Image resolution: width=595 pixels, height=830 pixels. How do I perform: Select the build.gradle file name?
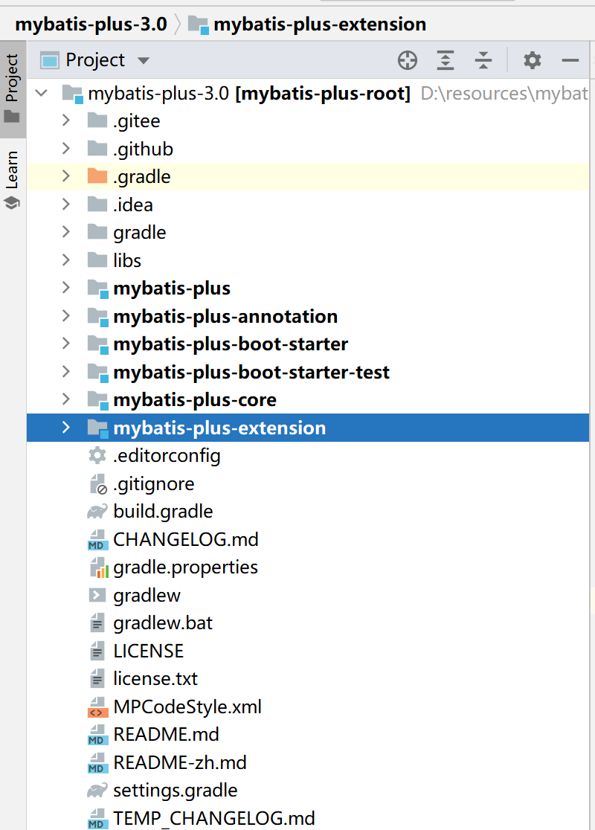(x=163, y=512)
